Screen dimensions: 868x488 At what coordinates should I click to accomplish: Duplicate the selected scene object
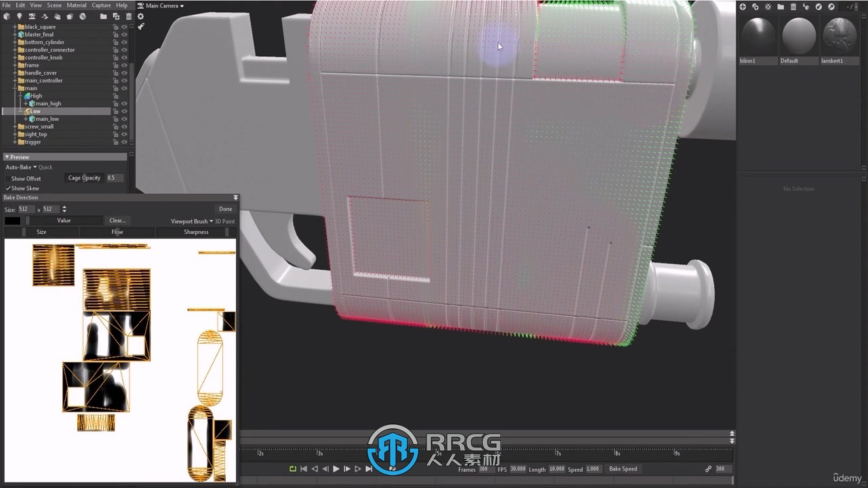[x=116, y=16]
